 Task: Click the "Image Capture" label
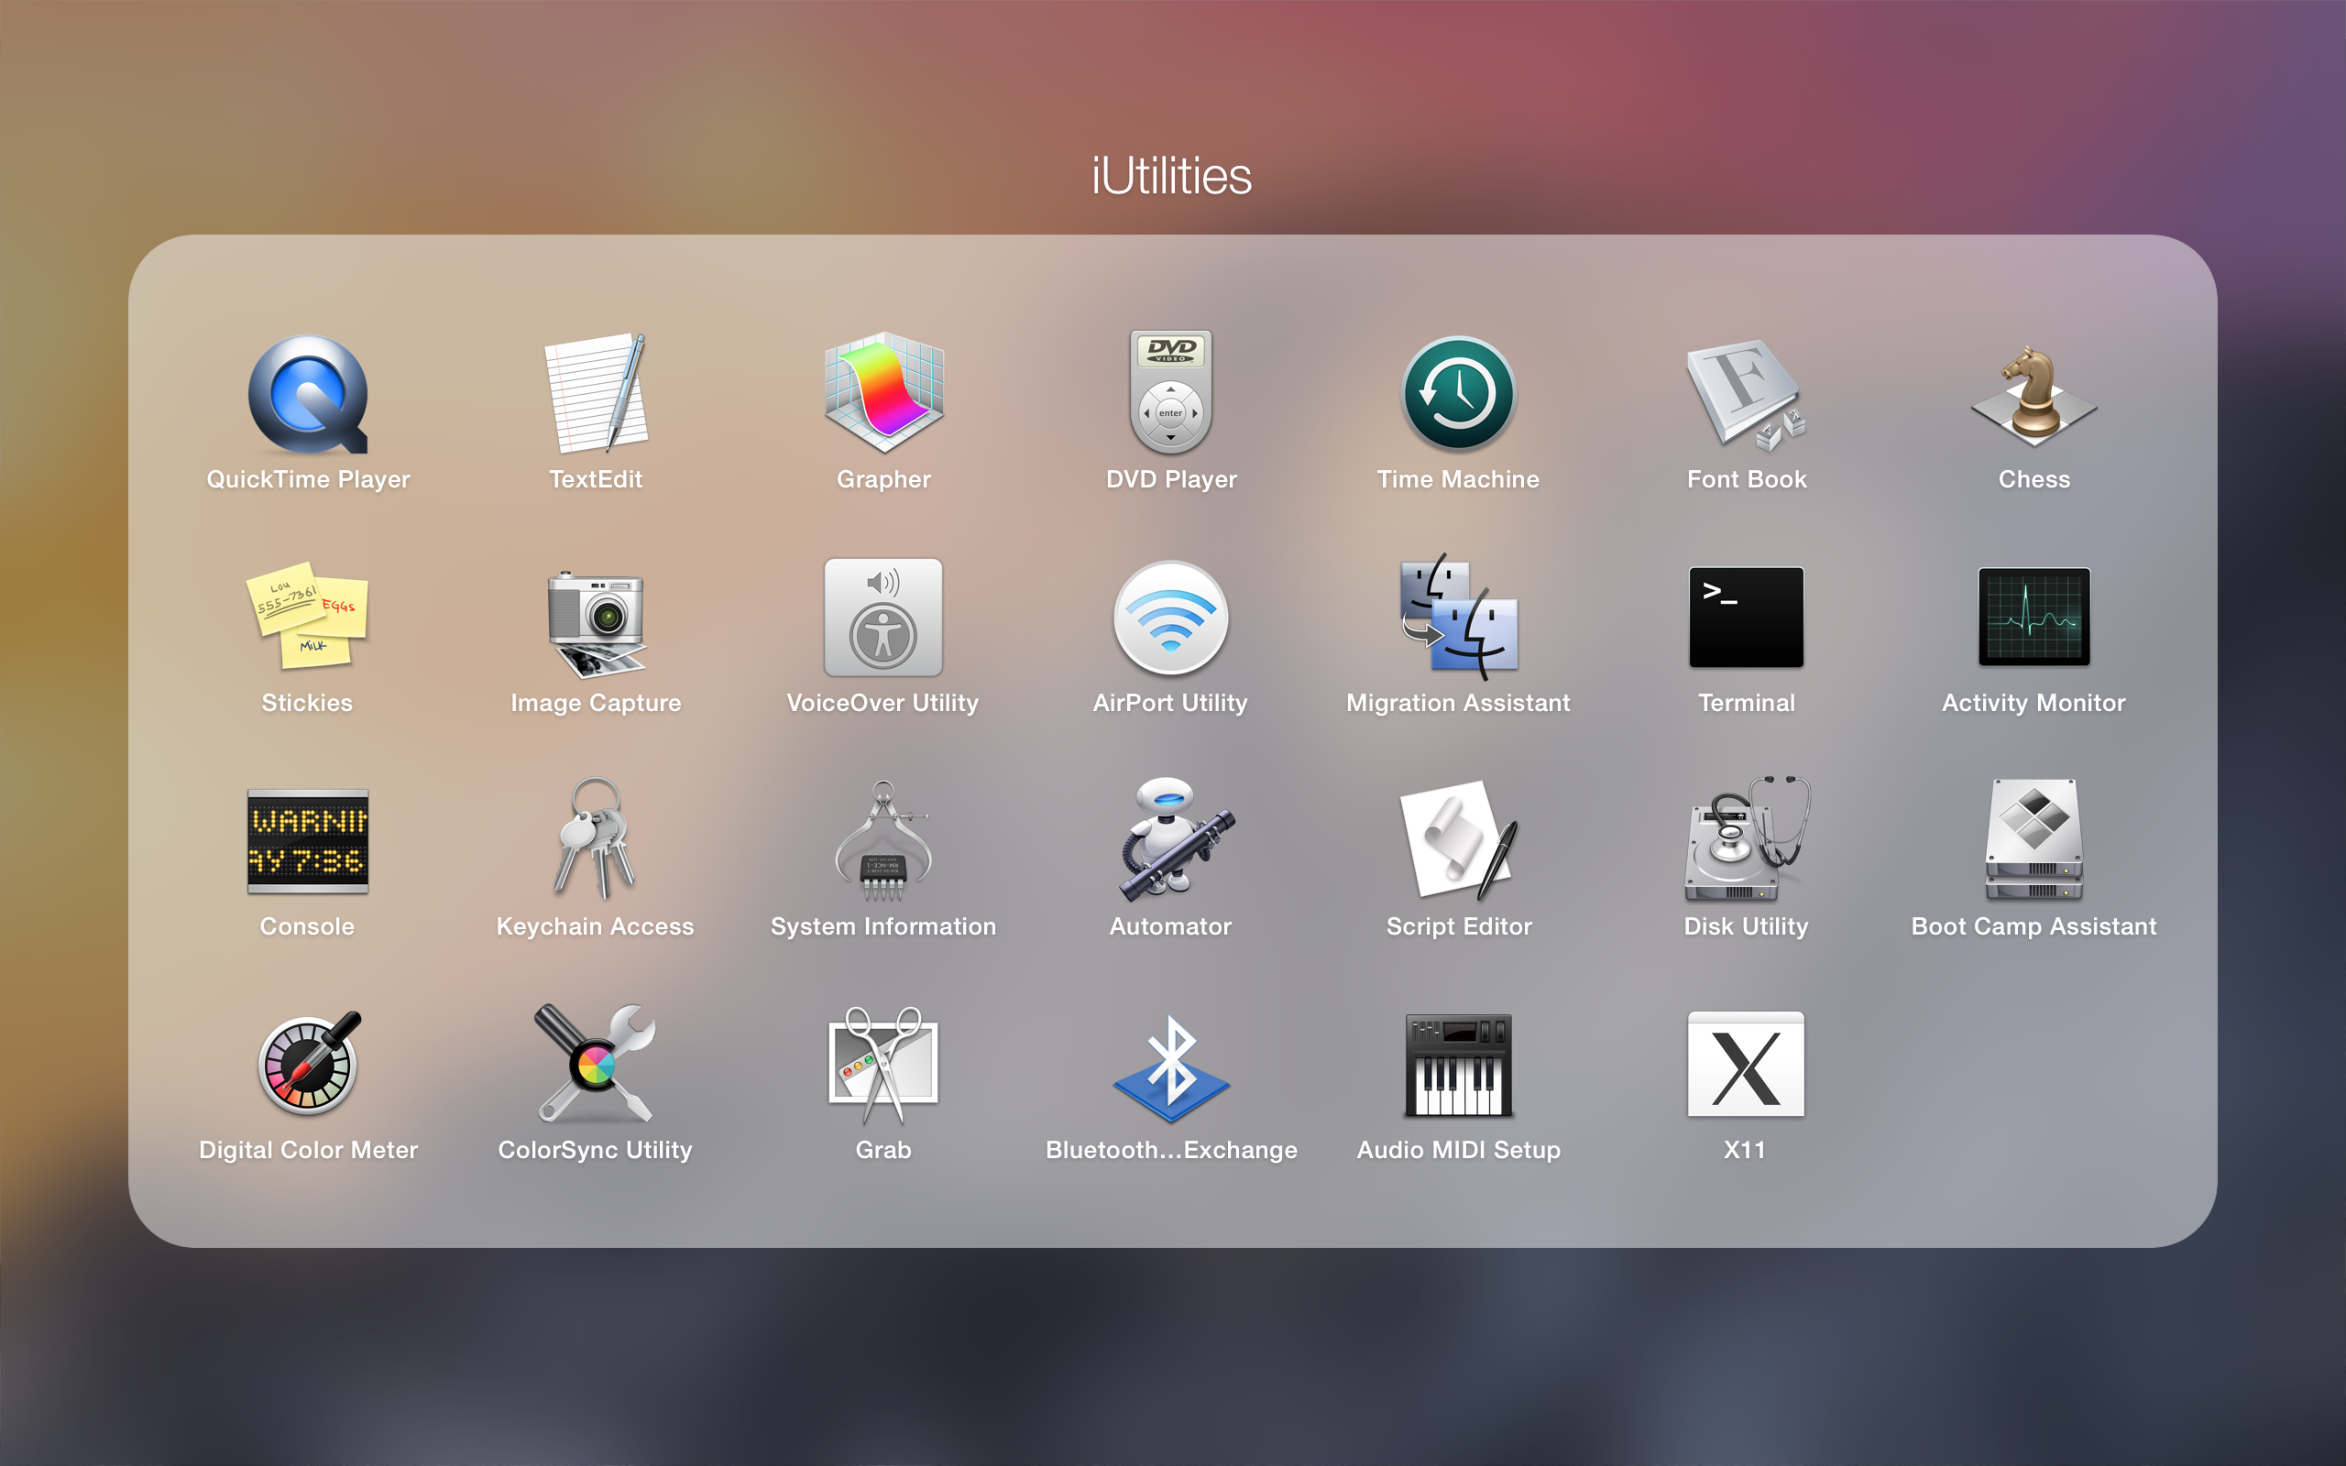[597, 702]
